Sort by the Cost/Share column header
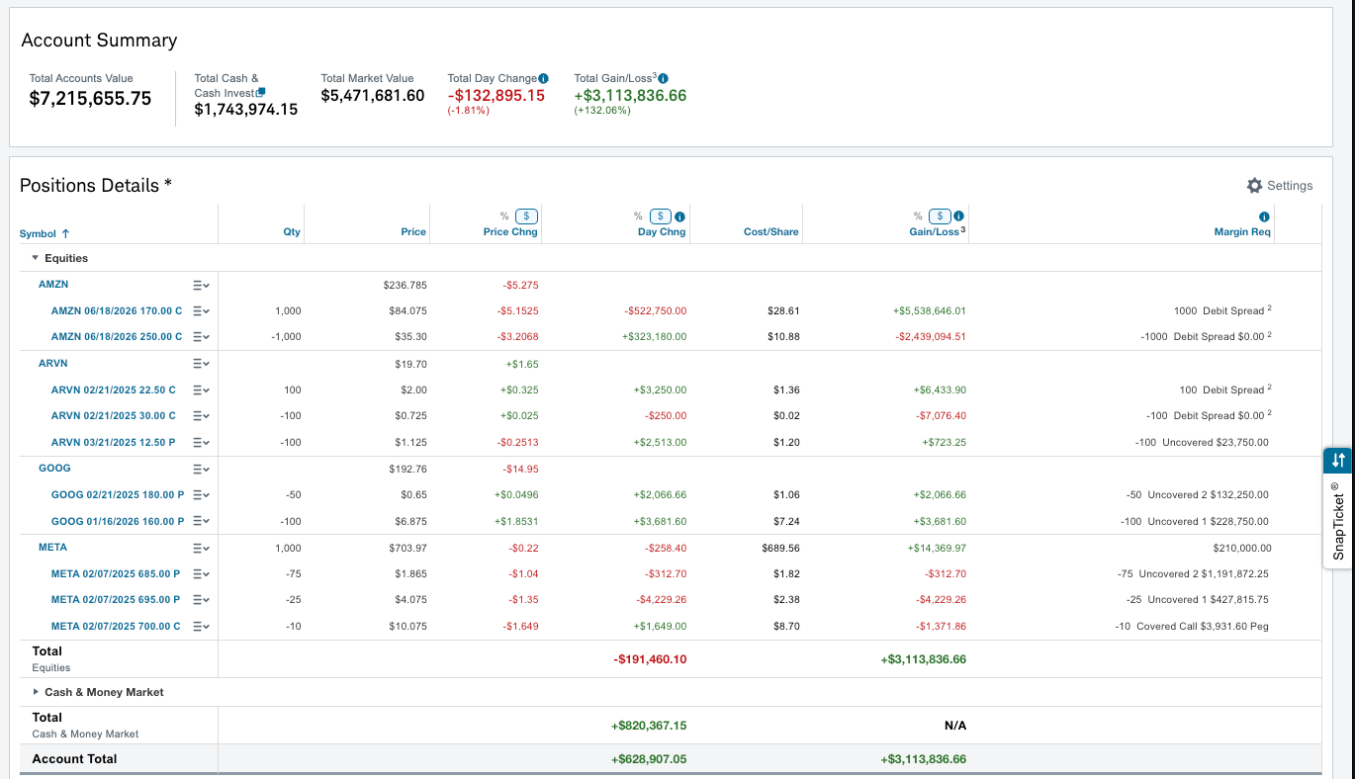The width and height of the screenshot is (1355, 779). (771, 232)
